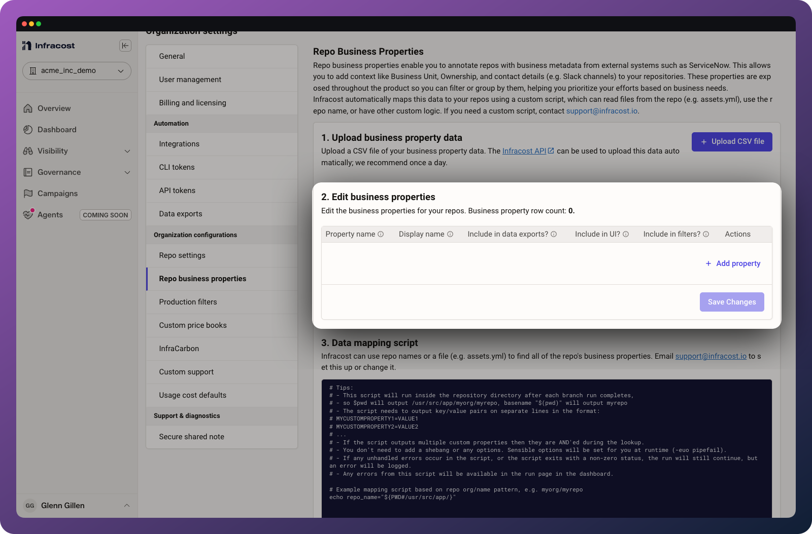Image resolution: width=812 pixels, height=534 pixels.
Task: Click the Actions column header
Action: 737,234
